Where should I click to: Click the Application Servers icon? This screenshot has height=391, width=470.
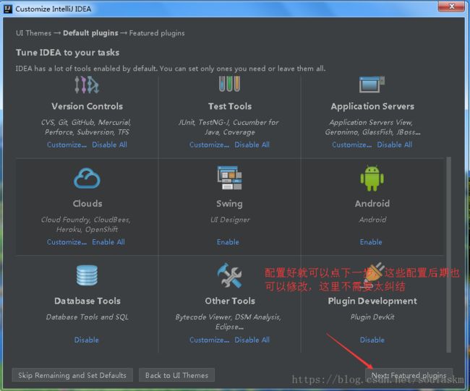click(372, 84)
